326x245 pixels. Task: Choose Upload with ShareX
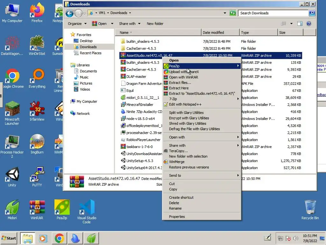[202, 72]
